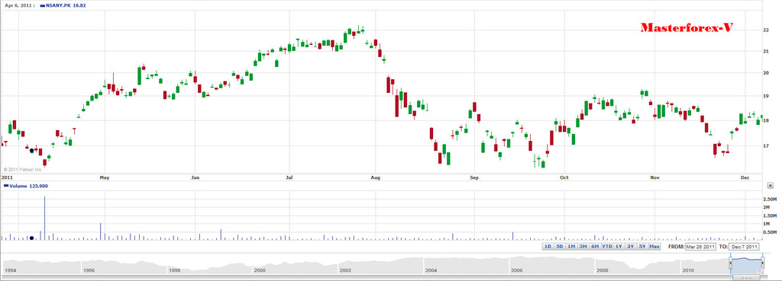The height and width of the screenshot is (281, 782).
Task: Choose the 6M range button
Action: coord(595,247)
